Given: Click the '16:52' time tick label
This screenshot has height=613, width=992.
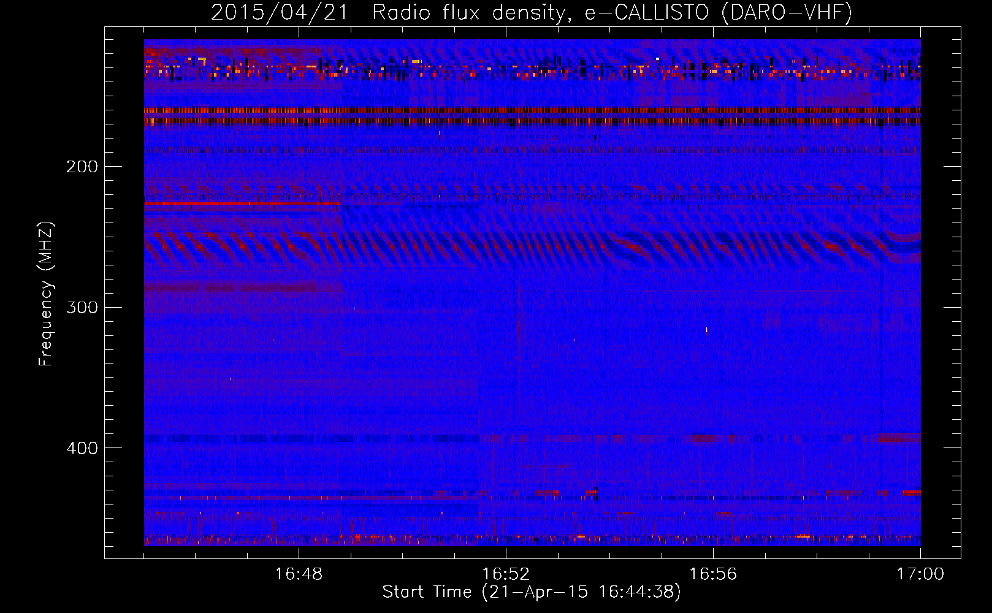Looking at the screenshot, I should [x=506, y=574].
